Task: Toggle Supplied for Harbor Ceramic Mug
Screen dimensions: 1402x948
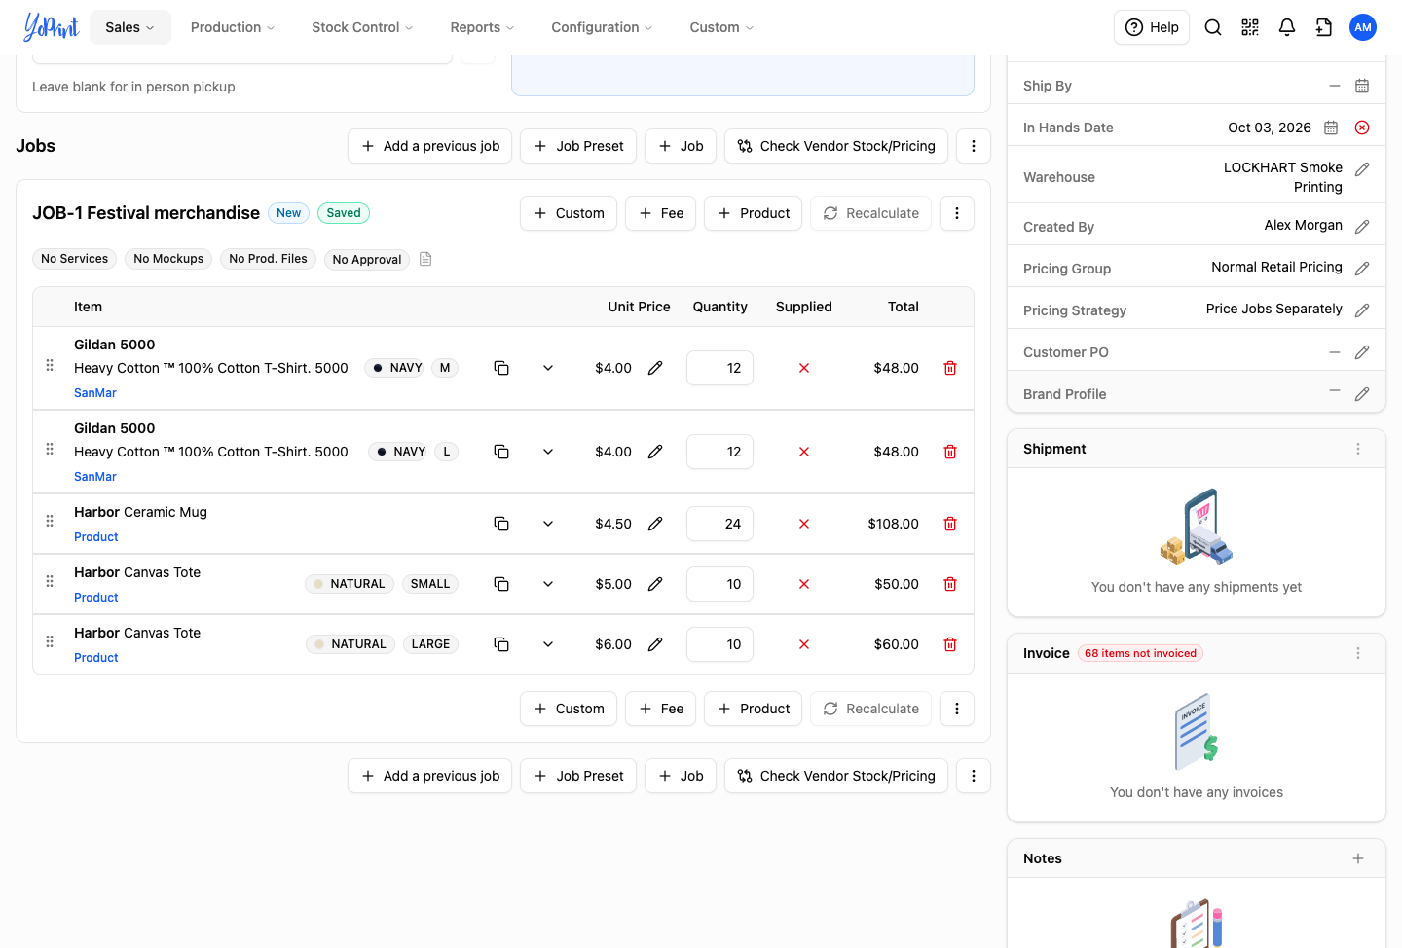Action: pos(804,524)
